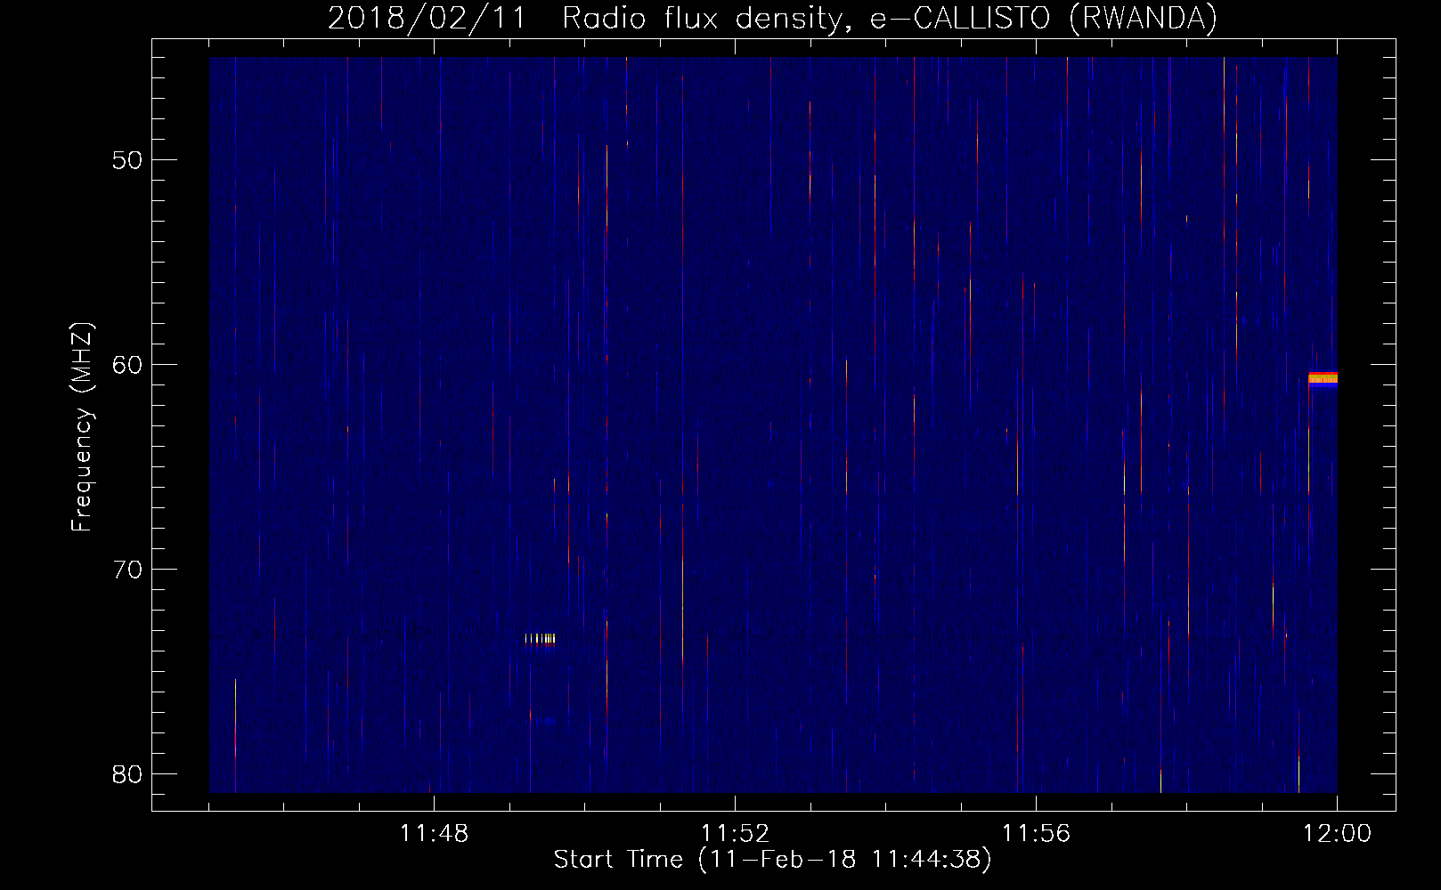Click the 'Start Time (11-Feb-18 11:44:38)' label
This screenshot has width=1441, height=890.
(x=772, y=860)
